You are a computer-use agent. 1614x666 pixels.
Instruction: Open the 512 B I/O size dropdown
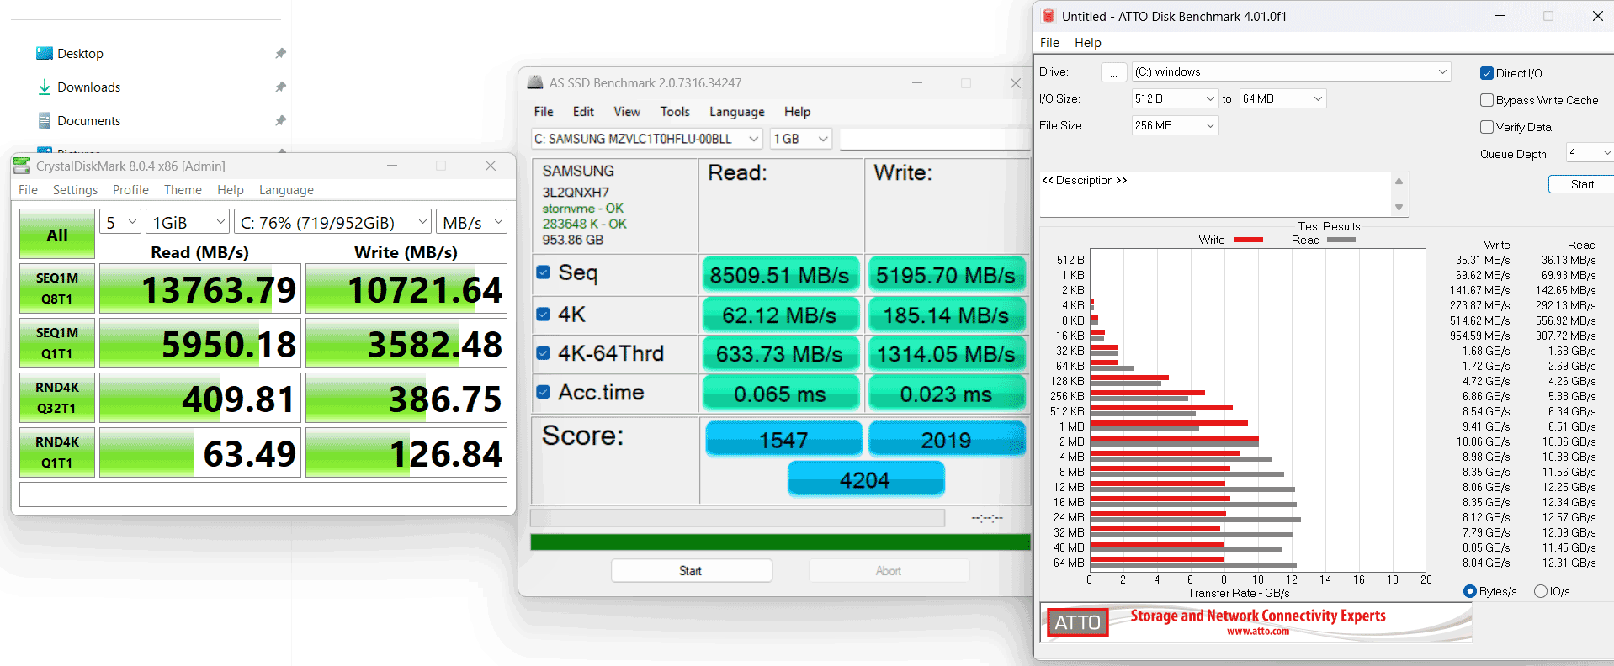coord(1175,98)
